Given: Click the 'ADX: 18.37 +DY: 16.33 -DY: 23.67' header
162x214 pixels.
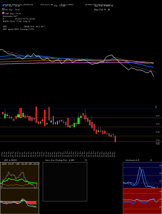Looking at the screenshot, I should tap(20, 164).
